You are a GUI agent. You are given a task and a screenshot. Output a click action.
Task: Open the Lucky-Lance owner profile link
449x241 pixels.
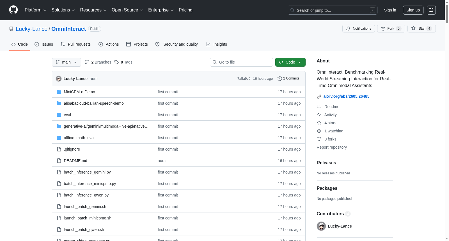[31, 29]
